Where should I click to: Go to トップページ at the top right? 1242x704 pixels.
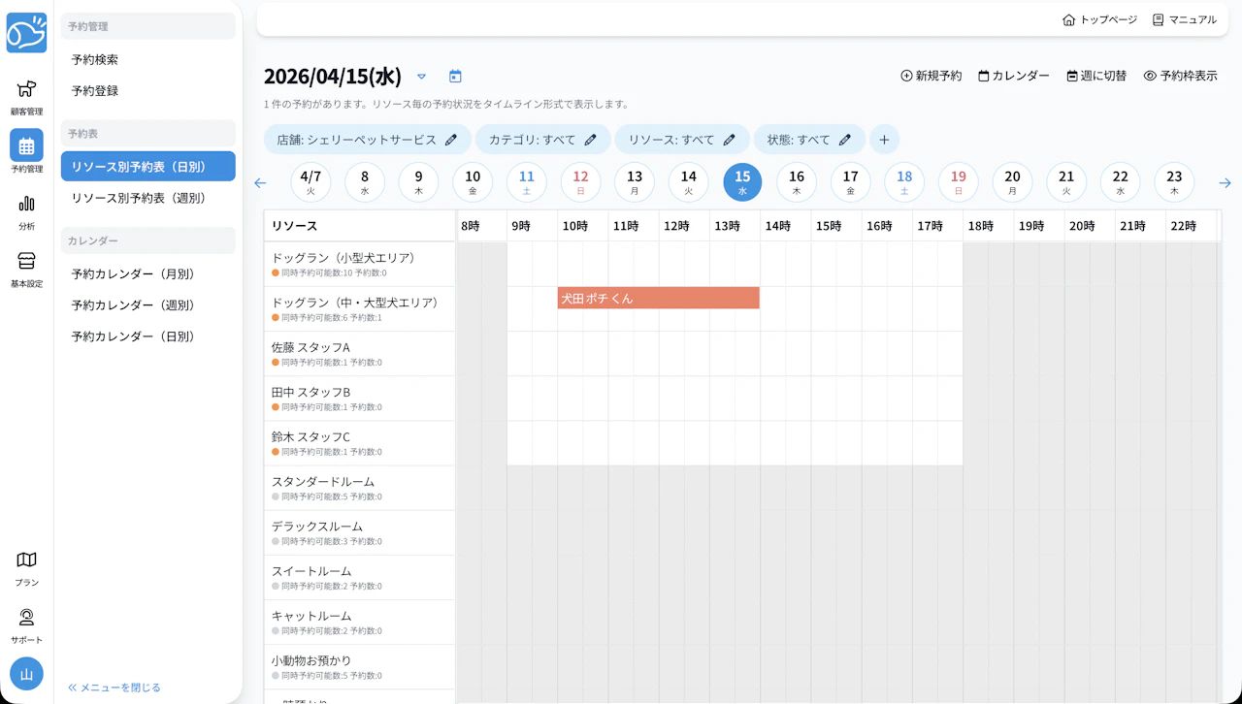click(x=1098, y=18)
